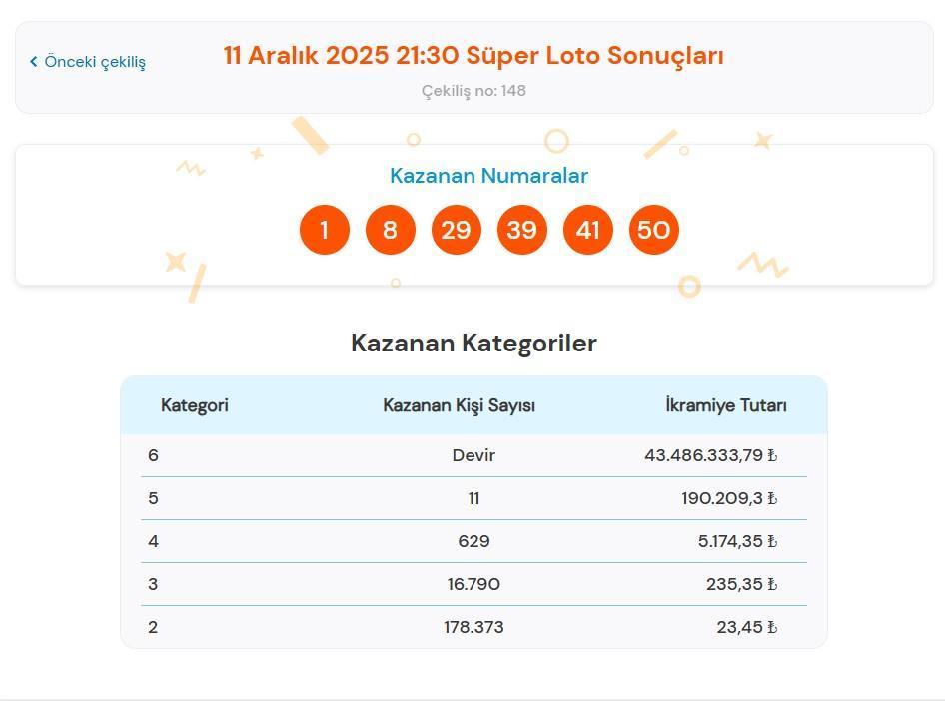This screenshot has width=945, height=701.
Task: Click the 23,45 ₺ prize for category 2
Action: click(748, 627)
